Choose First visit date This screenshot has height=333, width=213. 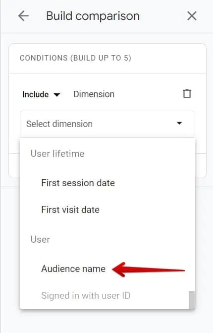(x=70, y=210)
